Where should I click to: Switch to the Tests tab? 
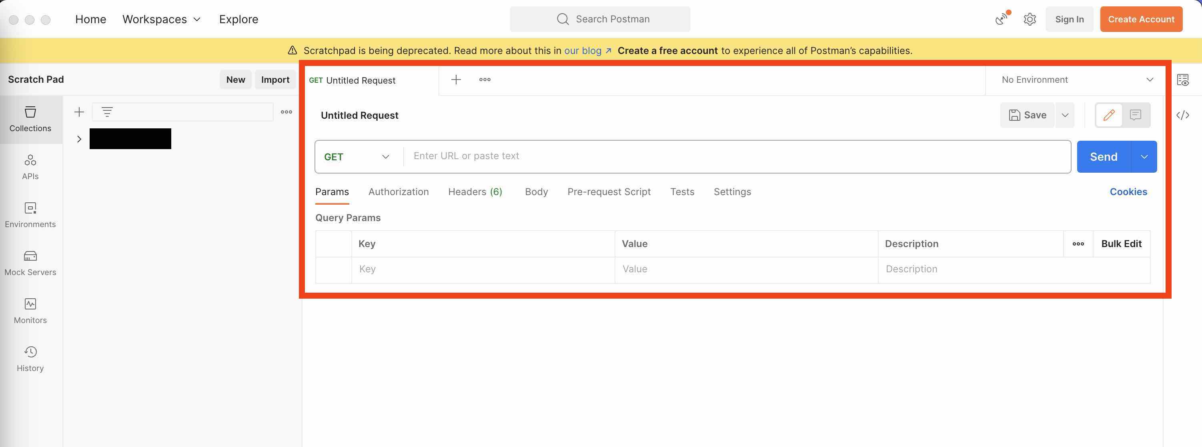point(682,192)
